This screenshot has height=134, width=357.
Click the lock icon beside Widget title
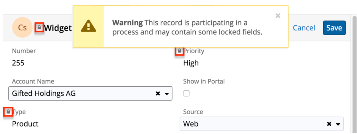[39, 28]
